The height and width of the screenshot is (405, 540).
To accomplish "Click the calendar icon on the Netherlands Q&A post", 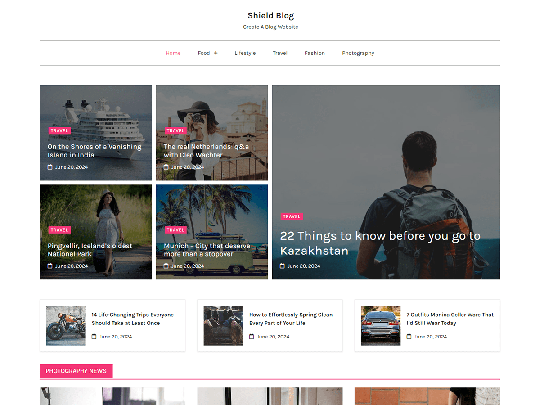I will (x=167, y=167).
